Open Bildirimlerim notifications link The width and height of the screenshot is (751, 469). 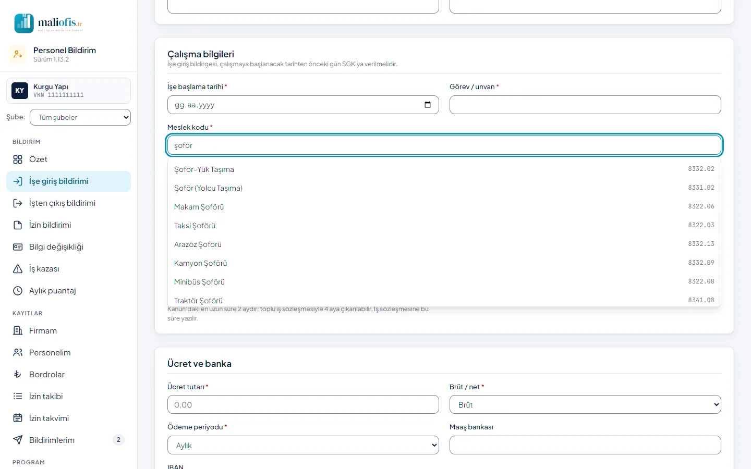pyautogui.click(x=68, y=440)
